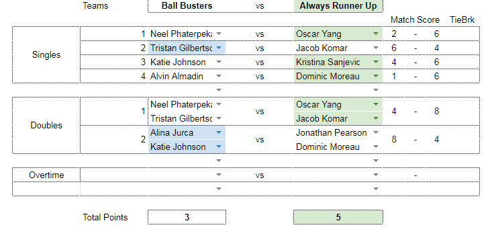The width and height of the screenshot is (490, 248).
Task: Open Jacob Komar dropdown in Singles 2
Action: point(376,48)
